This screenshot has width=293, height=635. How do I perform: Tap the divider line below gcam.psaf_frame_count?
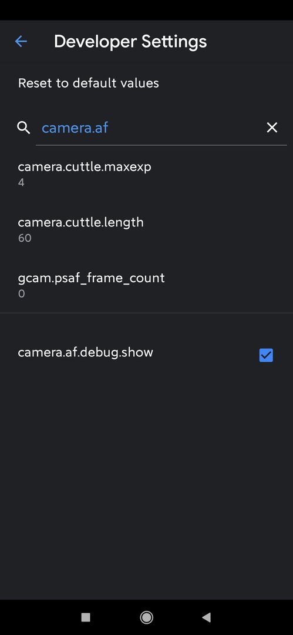147,313
